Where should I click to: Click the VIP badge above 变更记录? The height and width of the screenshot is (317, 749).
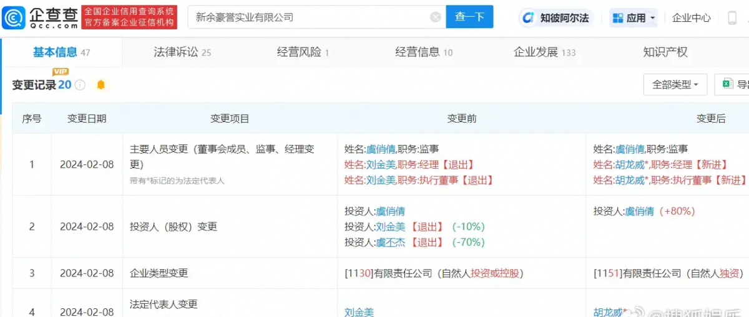pyautogui.click(x=61, y=72)
